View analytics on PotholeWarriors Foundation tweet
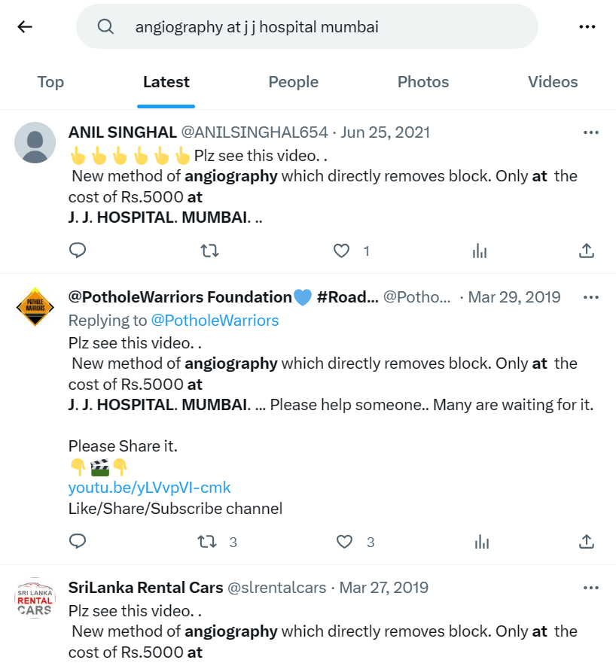This screenshot has width=616, height=666. pos(481,542)
